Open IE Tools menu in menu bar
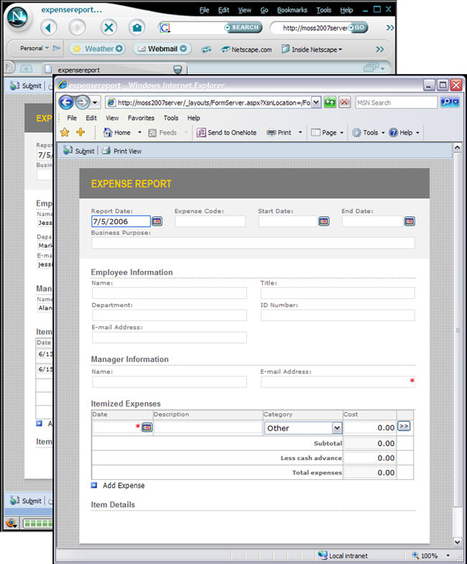The width and height of the screenshot is (467, 564). [170, 118]
